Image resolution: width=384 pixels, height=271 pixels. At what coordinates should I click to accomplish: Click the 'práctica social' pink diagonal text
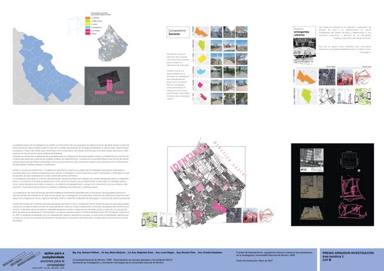pyautogui.click(x=230, y=159)
